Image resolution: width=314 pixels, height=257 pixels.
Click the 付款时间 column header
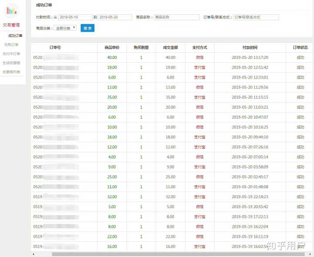pos(250,47)
